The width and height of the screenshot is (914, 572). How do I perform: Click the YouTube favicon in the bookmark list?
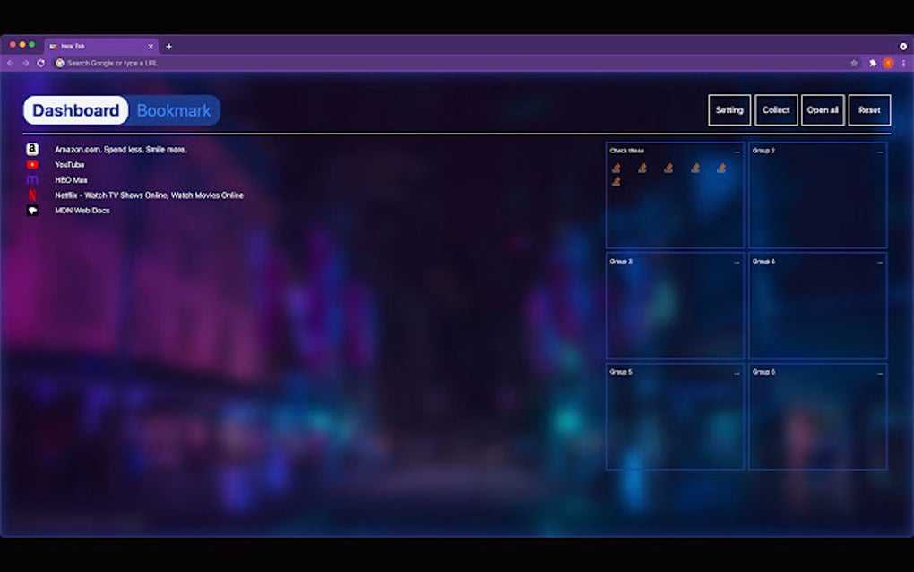coord(33,164)
